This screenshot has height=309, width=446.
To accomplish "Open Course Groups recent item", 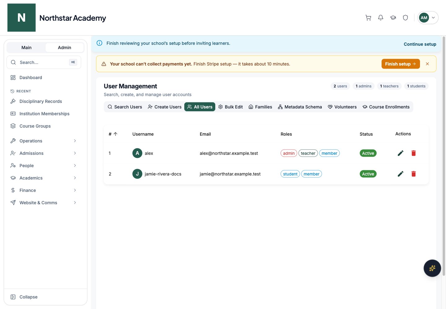I will tap(44, 126).
